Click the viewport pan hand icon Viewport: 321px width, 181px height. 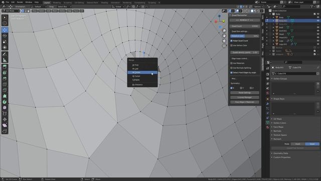224,36
